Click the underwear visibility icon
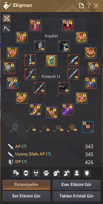Screen dimensions: 103x204 [36, 173]
